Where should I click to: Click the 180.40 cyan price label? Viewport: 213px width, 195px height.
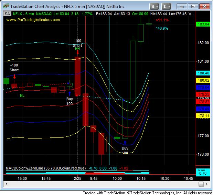pyautogui.click(x=203, y=73)
